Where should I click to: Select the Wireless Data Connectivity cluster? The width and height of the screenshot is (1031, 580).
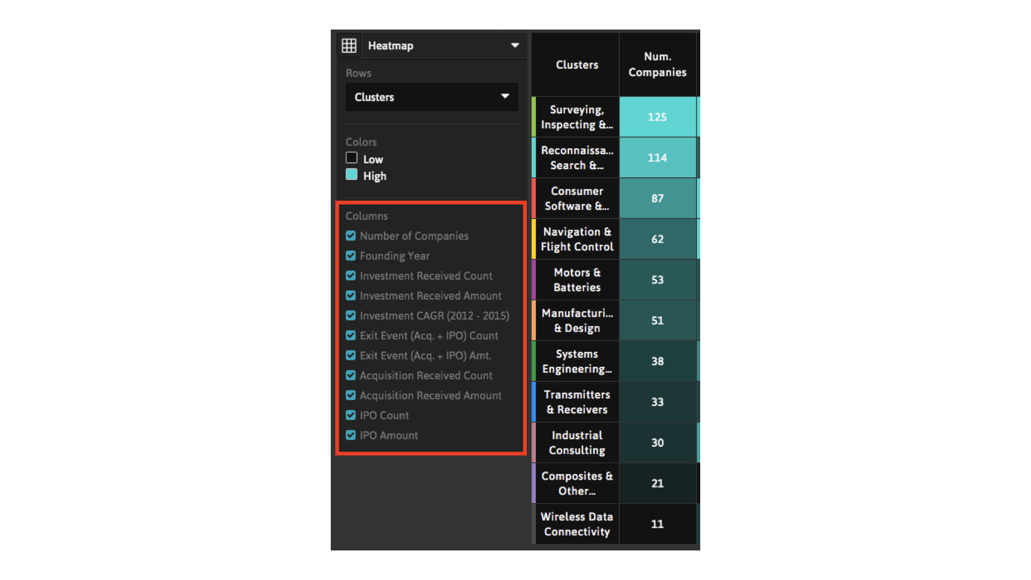coord(577,524)
